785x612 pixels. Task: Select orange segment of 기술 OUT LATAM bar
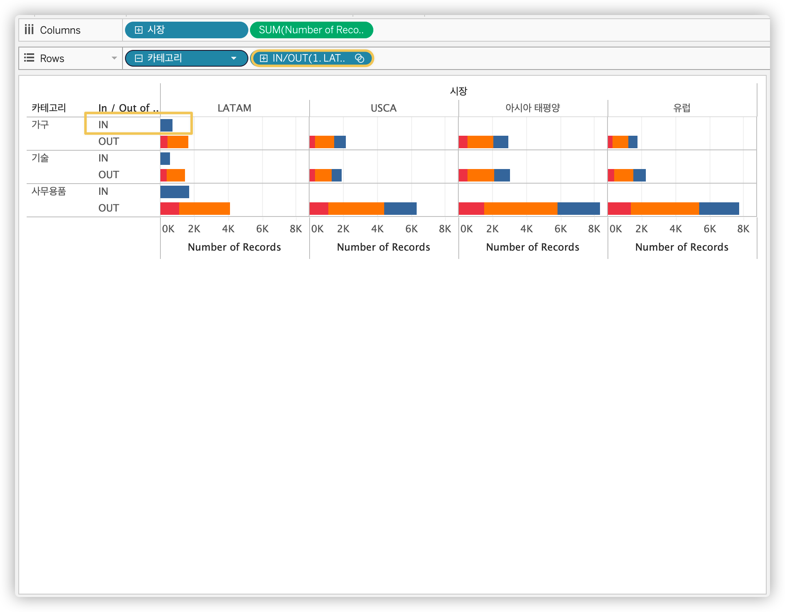(176, 175)
